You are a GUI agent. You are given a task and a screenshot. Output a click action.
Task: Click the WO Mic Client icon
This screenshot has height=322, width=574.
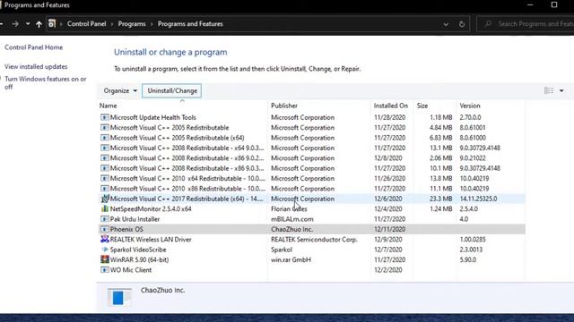pos(105,270)
